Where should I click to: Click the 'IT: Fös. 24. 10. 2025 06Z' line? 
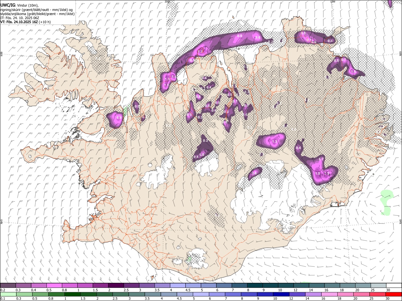tap(19, 18)
